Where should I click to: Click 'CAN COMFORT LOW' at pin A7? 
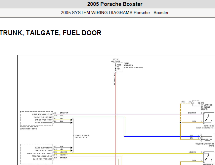[x=44, y=148]
